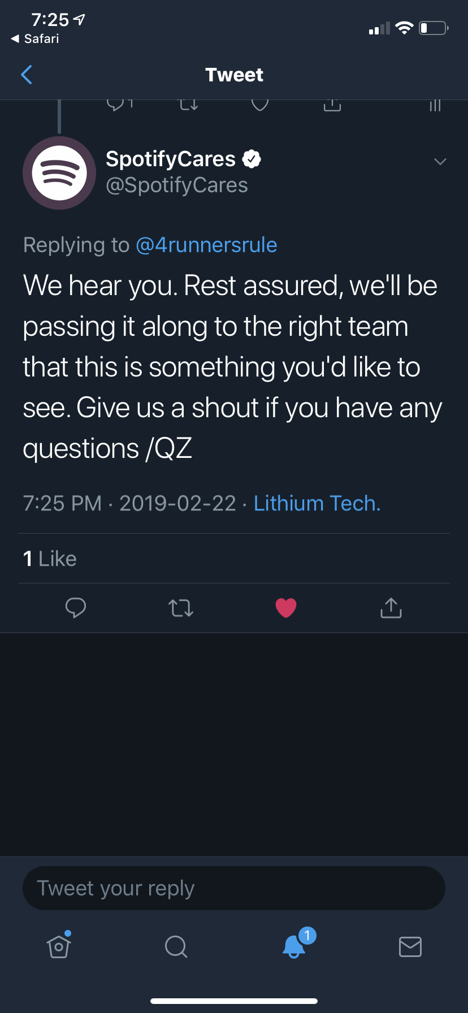Go to the Home tab
The width and height of the screenshot is (468, 1013).
(x=59, y=946)
